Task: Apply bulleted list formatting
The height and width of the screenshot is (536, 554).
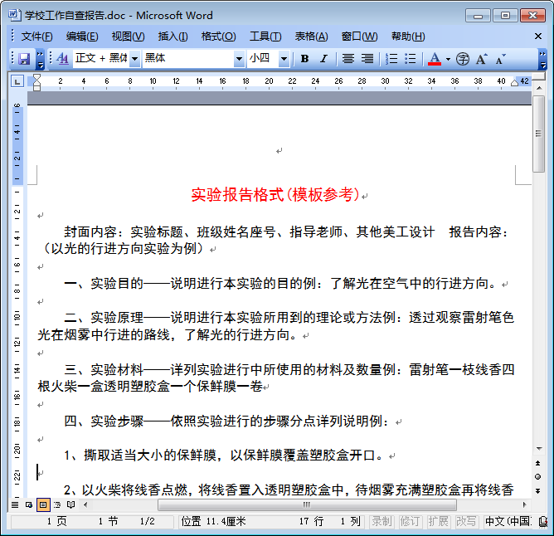Action: pyautogui.click(x=411, y=59)
